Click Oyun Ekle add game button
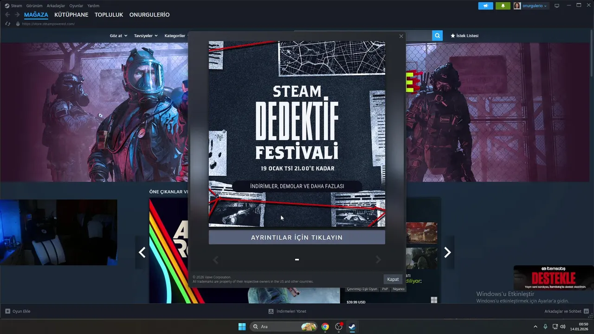The height and width of the screenshot is (334, 594). coord(18,311)
